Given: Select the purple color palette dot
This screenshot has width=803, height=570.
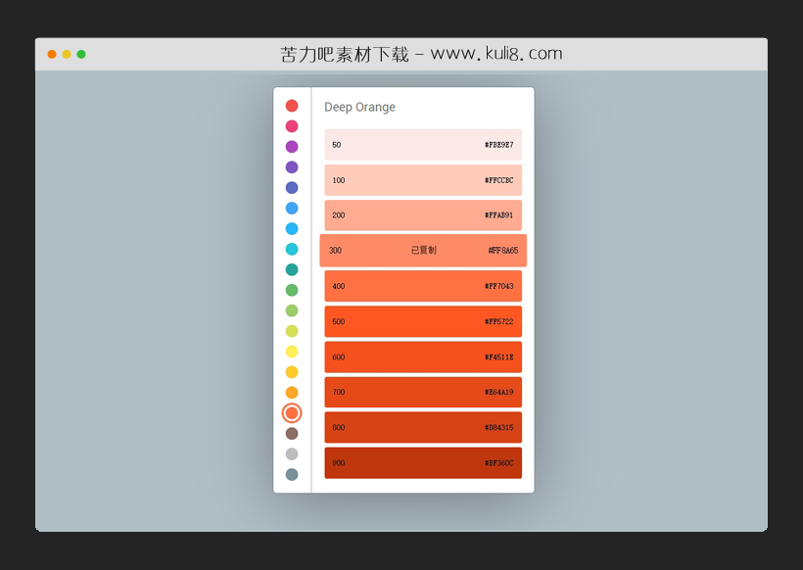Looking at the screenshot, I should [x=292, y=146].
